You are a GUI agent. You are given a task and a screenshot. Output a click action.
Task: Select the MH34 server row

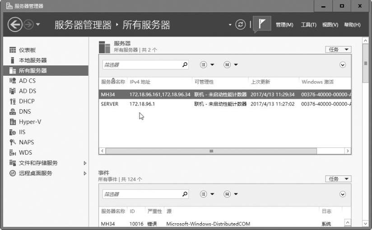coord(225,94)
